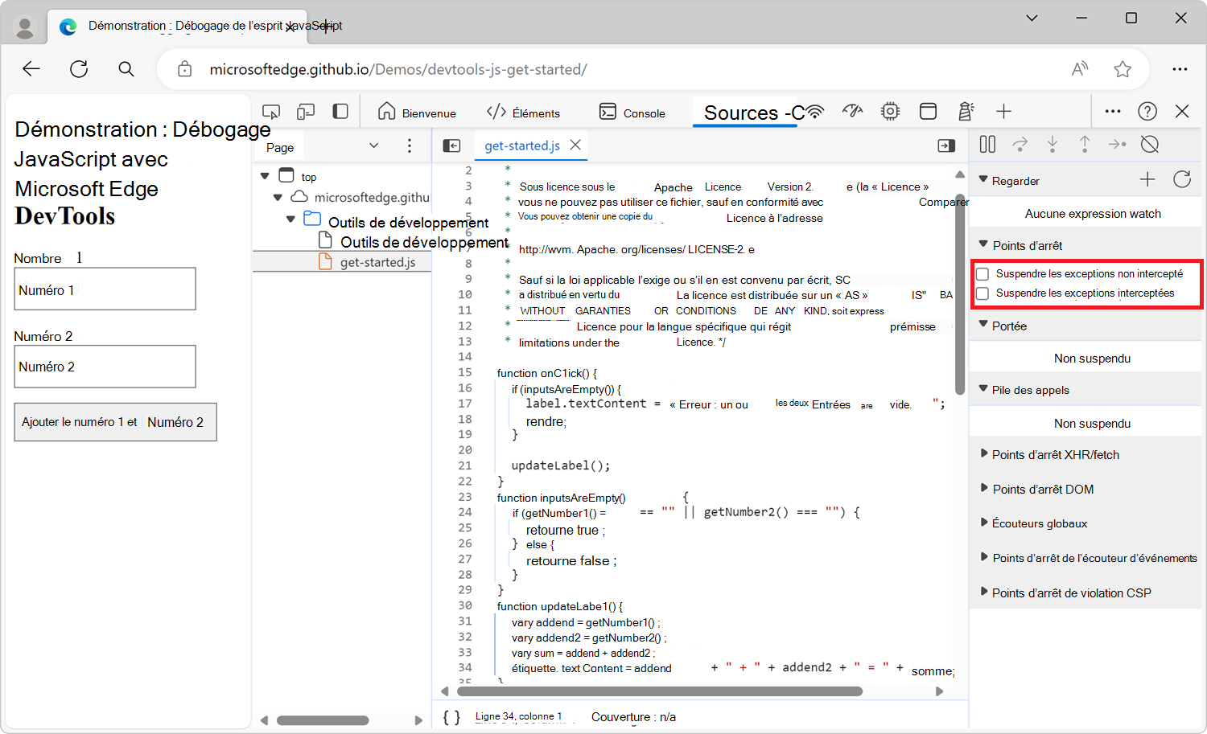This screenshot has height=734, width=1207.
Task: Click the browser back arrow
Action: pos(31,69)
